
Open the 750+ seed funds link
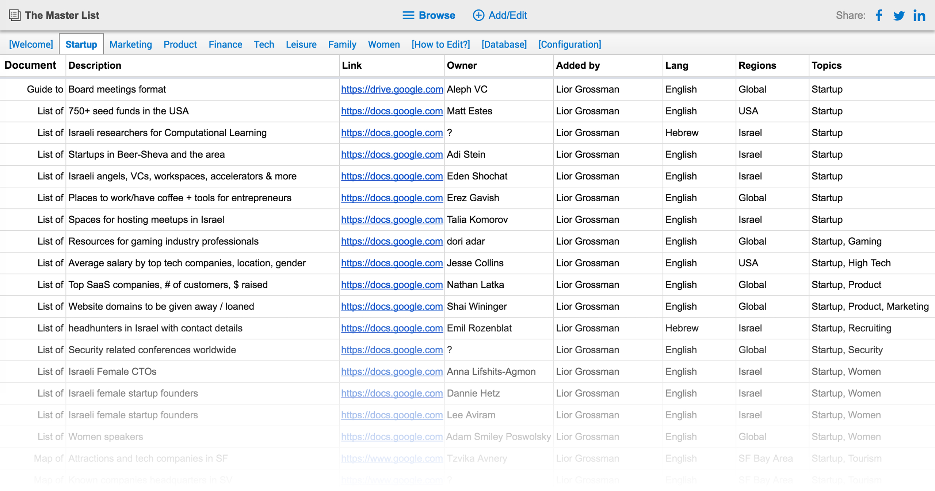coord(392,111)
